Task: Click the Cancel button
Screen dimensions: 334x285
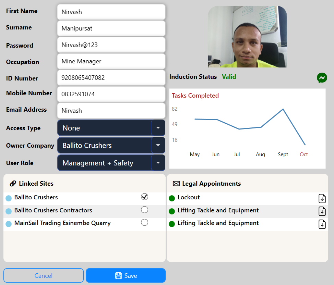Action: [44, 275]
